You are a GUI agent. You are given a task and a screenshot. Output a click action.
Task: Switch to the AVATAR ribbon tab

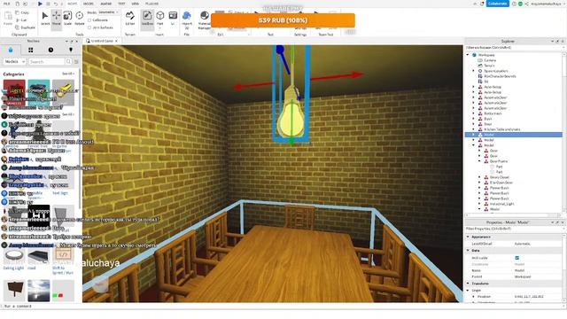(106, 4)
